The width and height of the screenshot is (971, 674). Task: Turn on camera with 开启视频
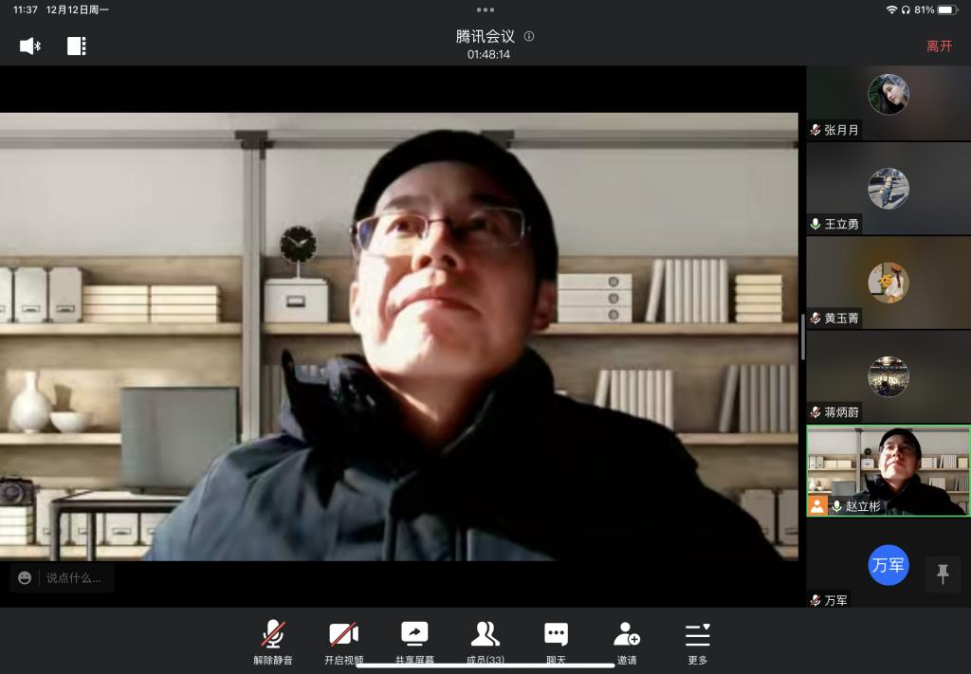[343, 642]
